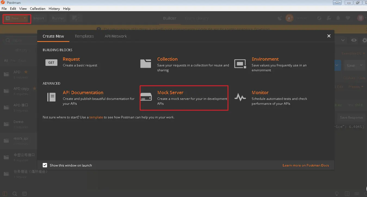This screenshot has width=367, height=197.
Task: Click the sync status icon
Action: tap(289, 18)
